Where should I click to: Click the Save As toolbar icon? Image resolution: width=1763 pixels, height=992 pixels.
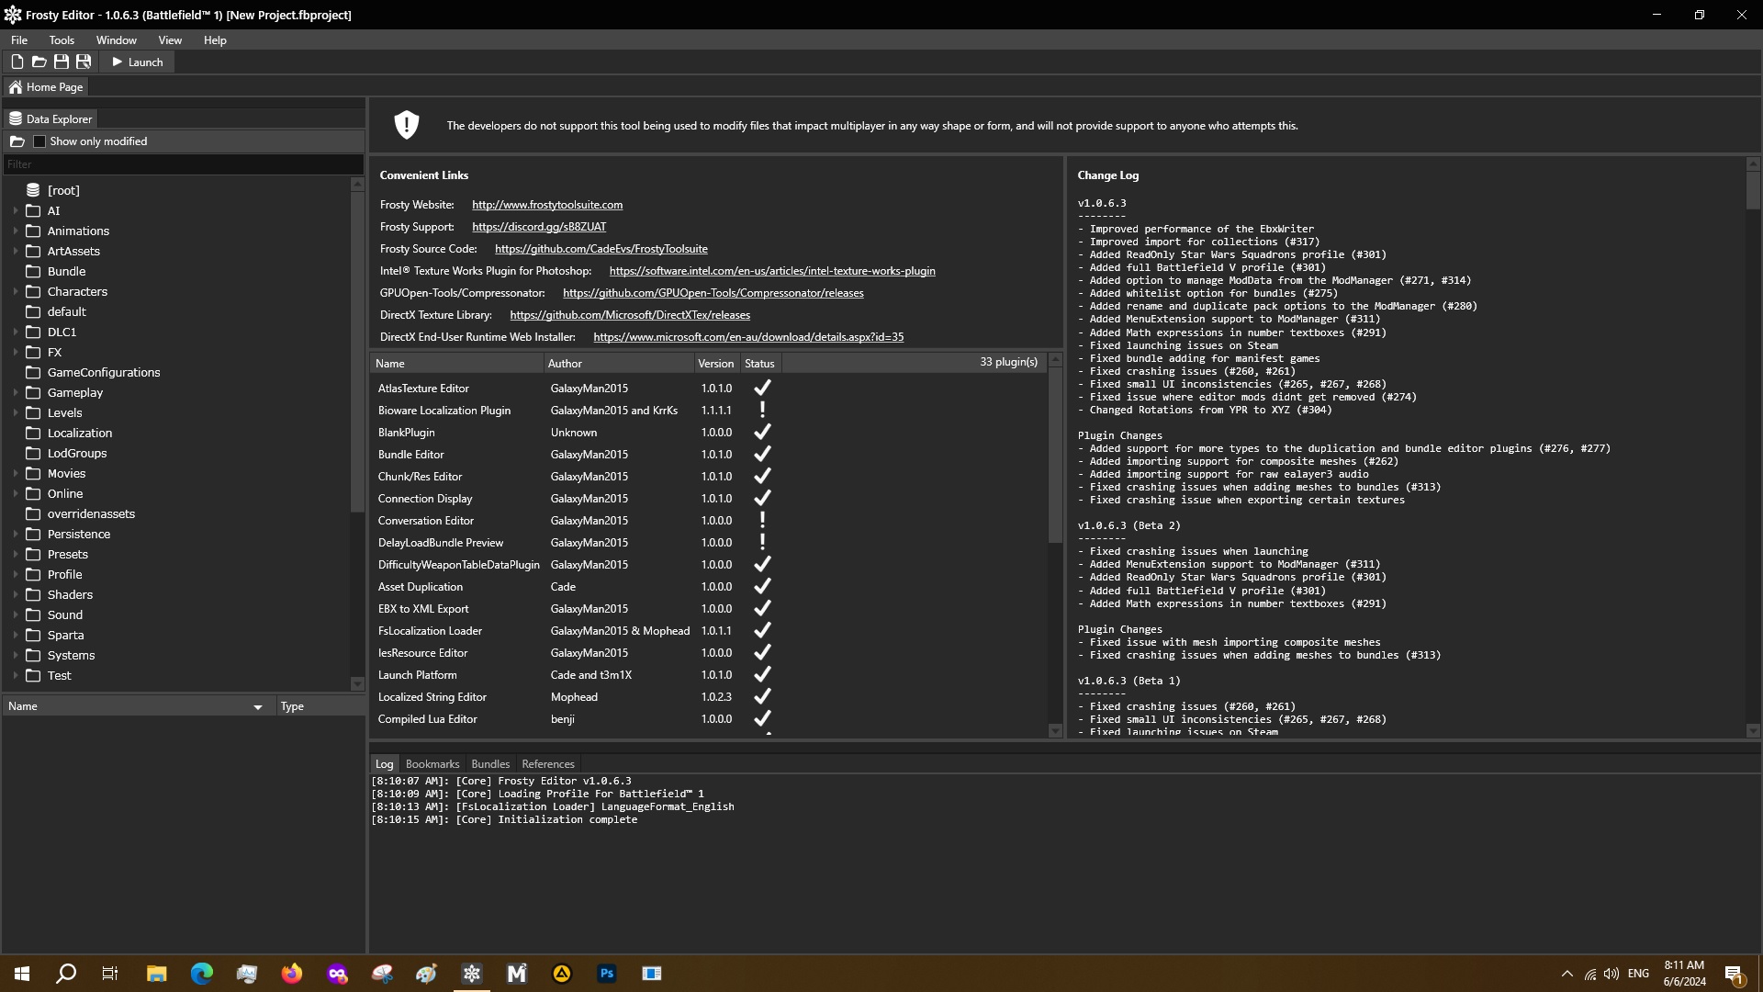[x=84, y=62]
